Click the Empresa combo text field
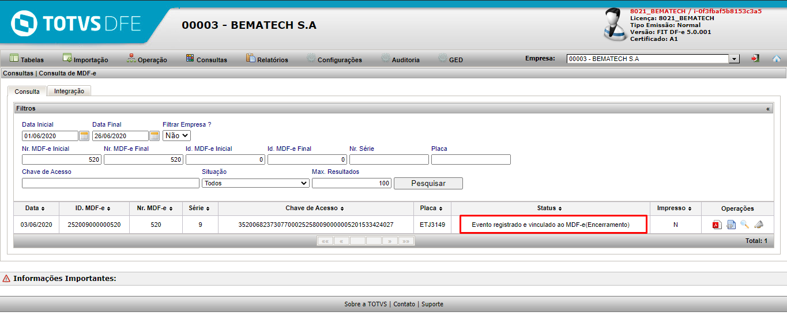 coord(648,59)
